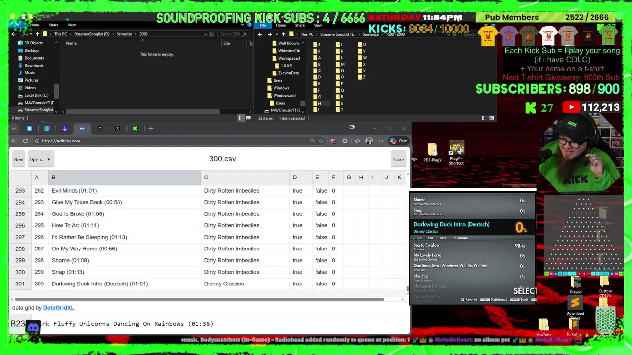Open the PD2-PlugY desktop shortcut
This screenshot has height=355, width=632.
(x=432, y=152)
